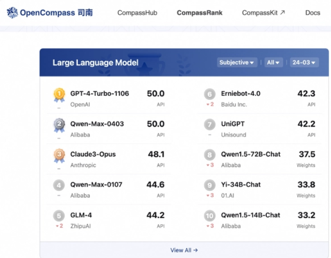Click the rank 4 badge for Qwen-Max-0107
The width and height of the screenshot is (331, 258).
(59, 185)
